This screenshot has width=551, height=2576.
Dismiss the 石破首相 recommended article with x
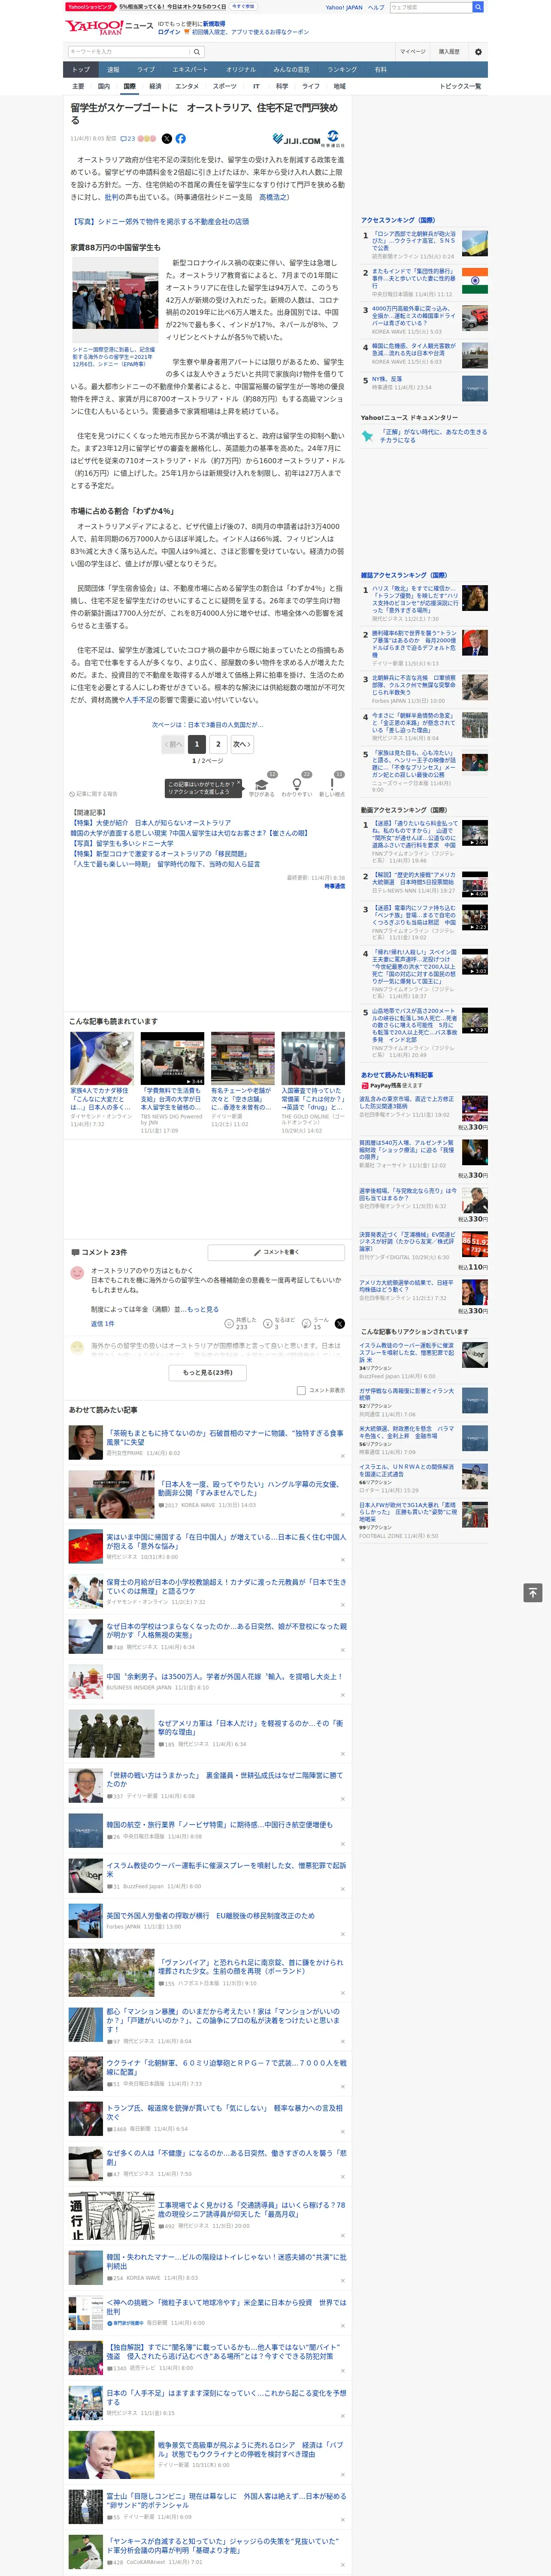pos(342,1455)
